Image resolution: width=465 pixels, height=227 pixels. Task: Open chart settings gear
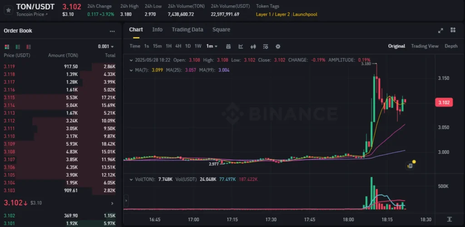[x=278, y=46]
